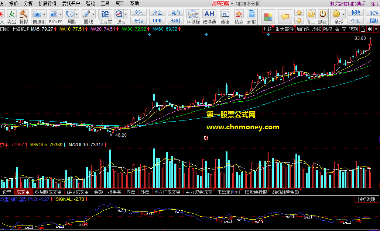Viewport: 380px width, 231px height.
Task: Click the BBD toolbar button
Action: pos(157,21)
